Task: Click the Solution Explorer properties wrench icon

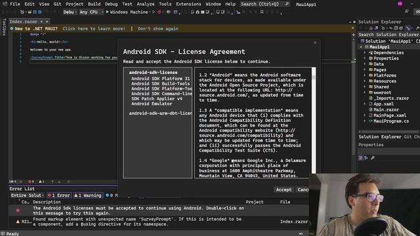Action: pos(417,28)
